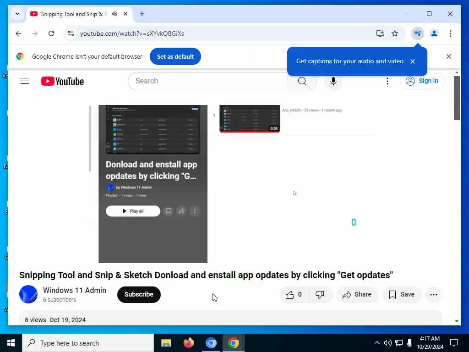Play all button in the video
Viewport: 469px width, 352px height.
[x=133, y=211]
